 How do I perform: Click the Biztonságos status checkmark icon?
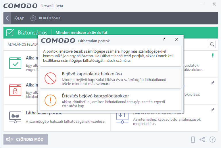click(x=10, y=32)
